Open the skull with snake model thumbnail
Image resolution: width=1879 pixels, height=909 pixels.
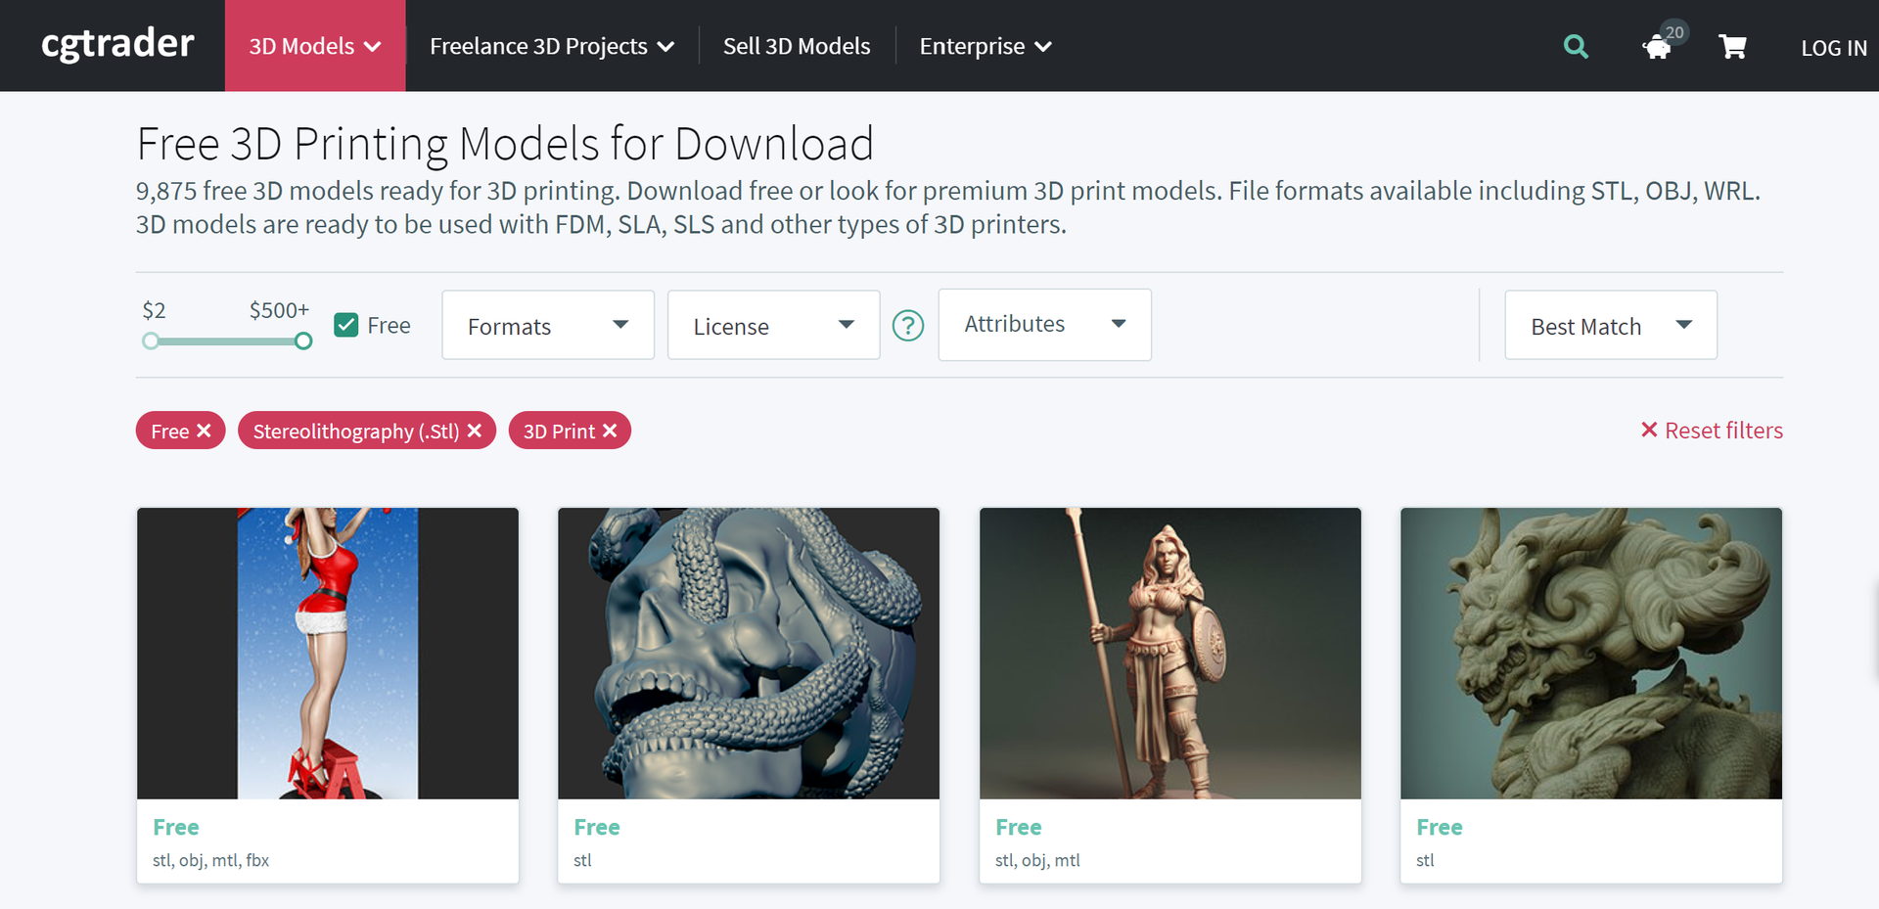point(749,653)
